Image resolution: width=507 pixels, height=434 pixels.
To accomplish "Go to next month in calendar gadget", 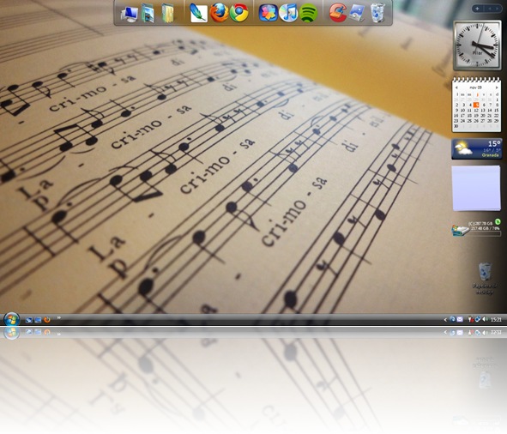I will [x=497, y=87].
